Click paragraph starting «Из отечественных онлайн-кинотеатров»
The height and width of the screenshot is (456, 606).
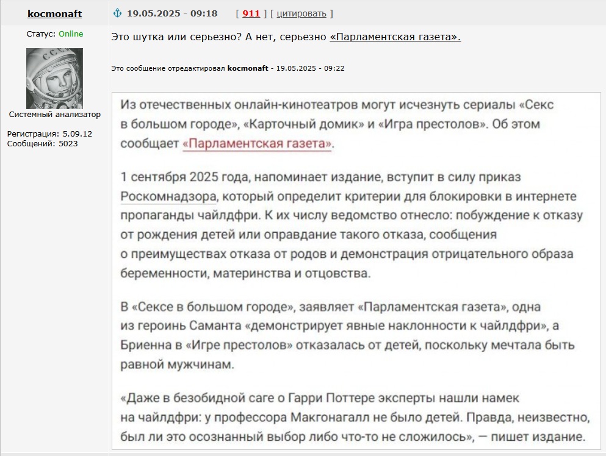[337, 124]
